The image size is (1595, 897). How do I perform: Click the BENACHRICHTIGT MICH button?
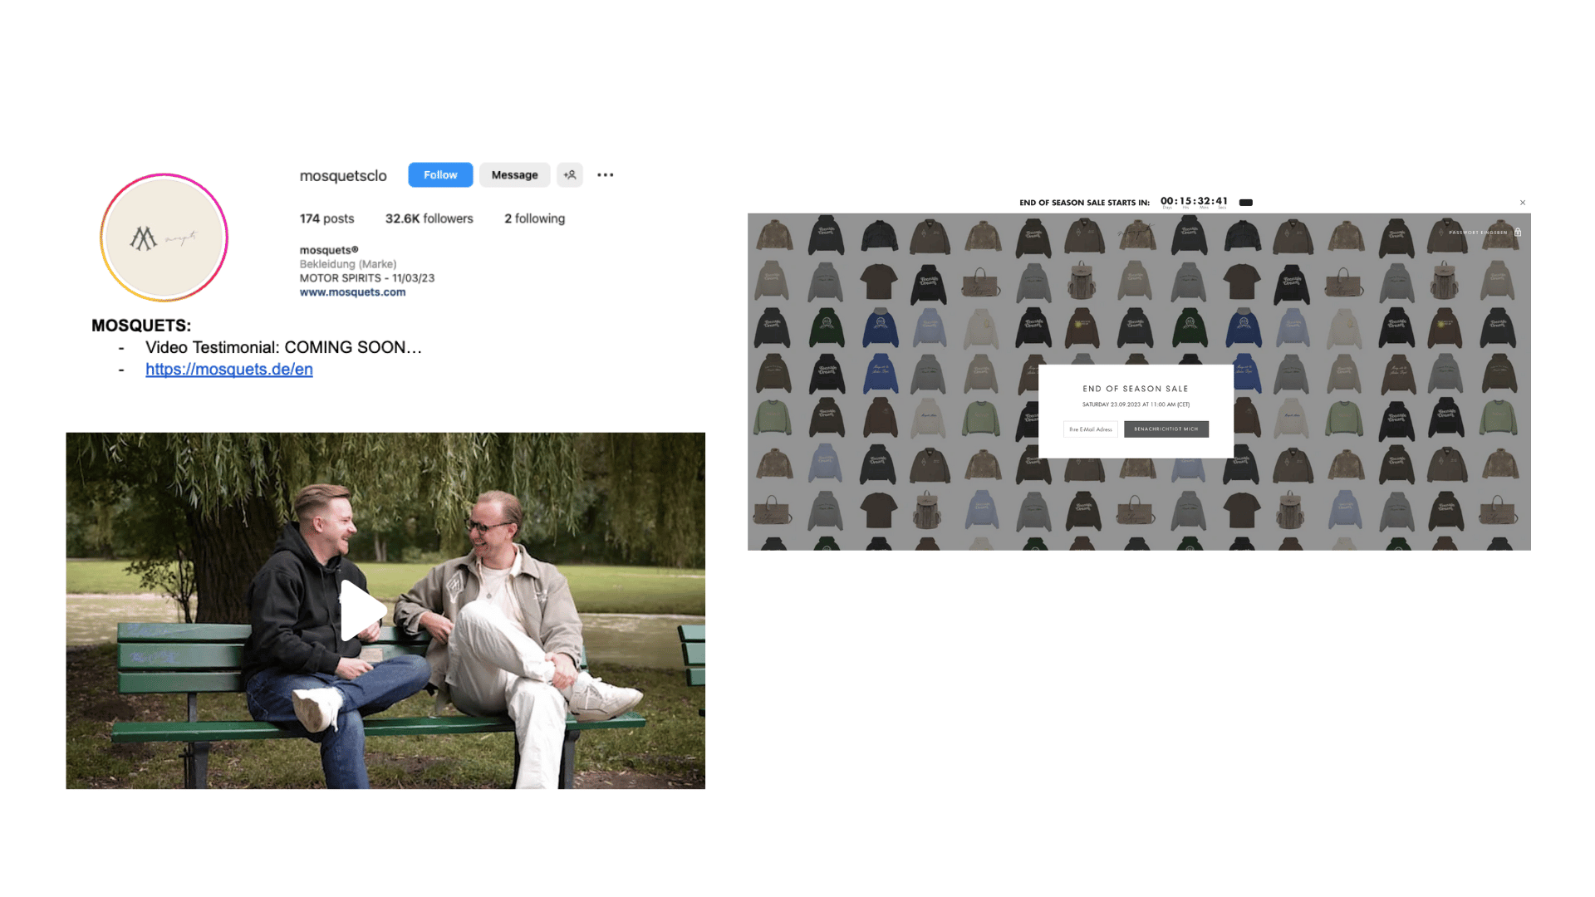1166,429
